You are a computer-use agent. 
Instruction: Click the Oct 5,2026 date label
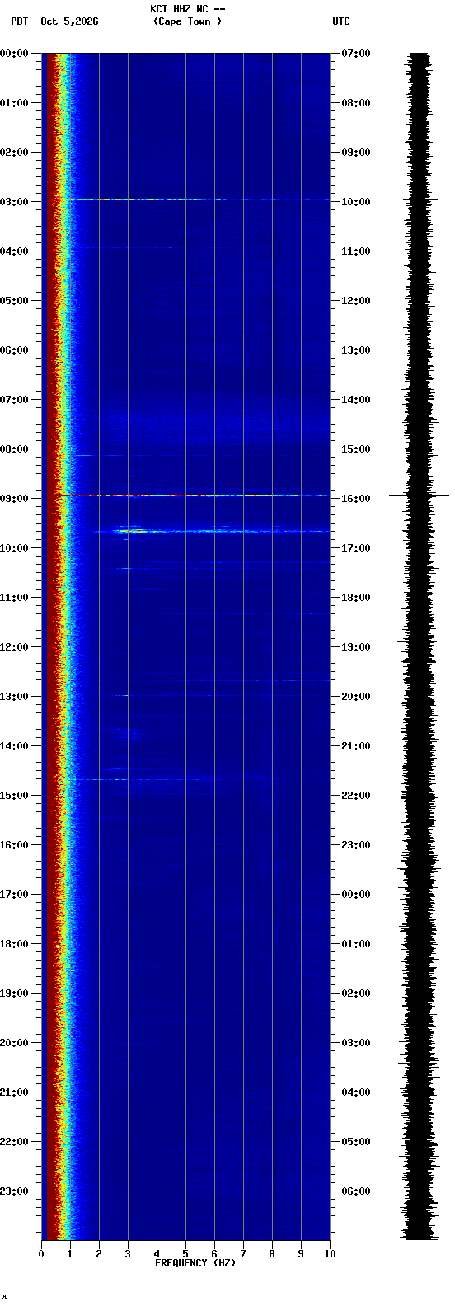[69, 21]
